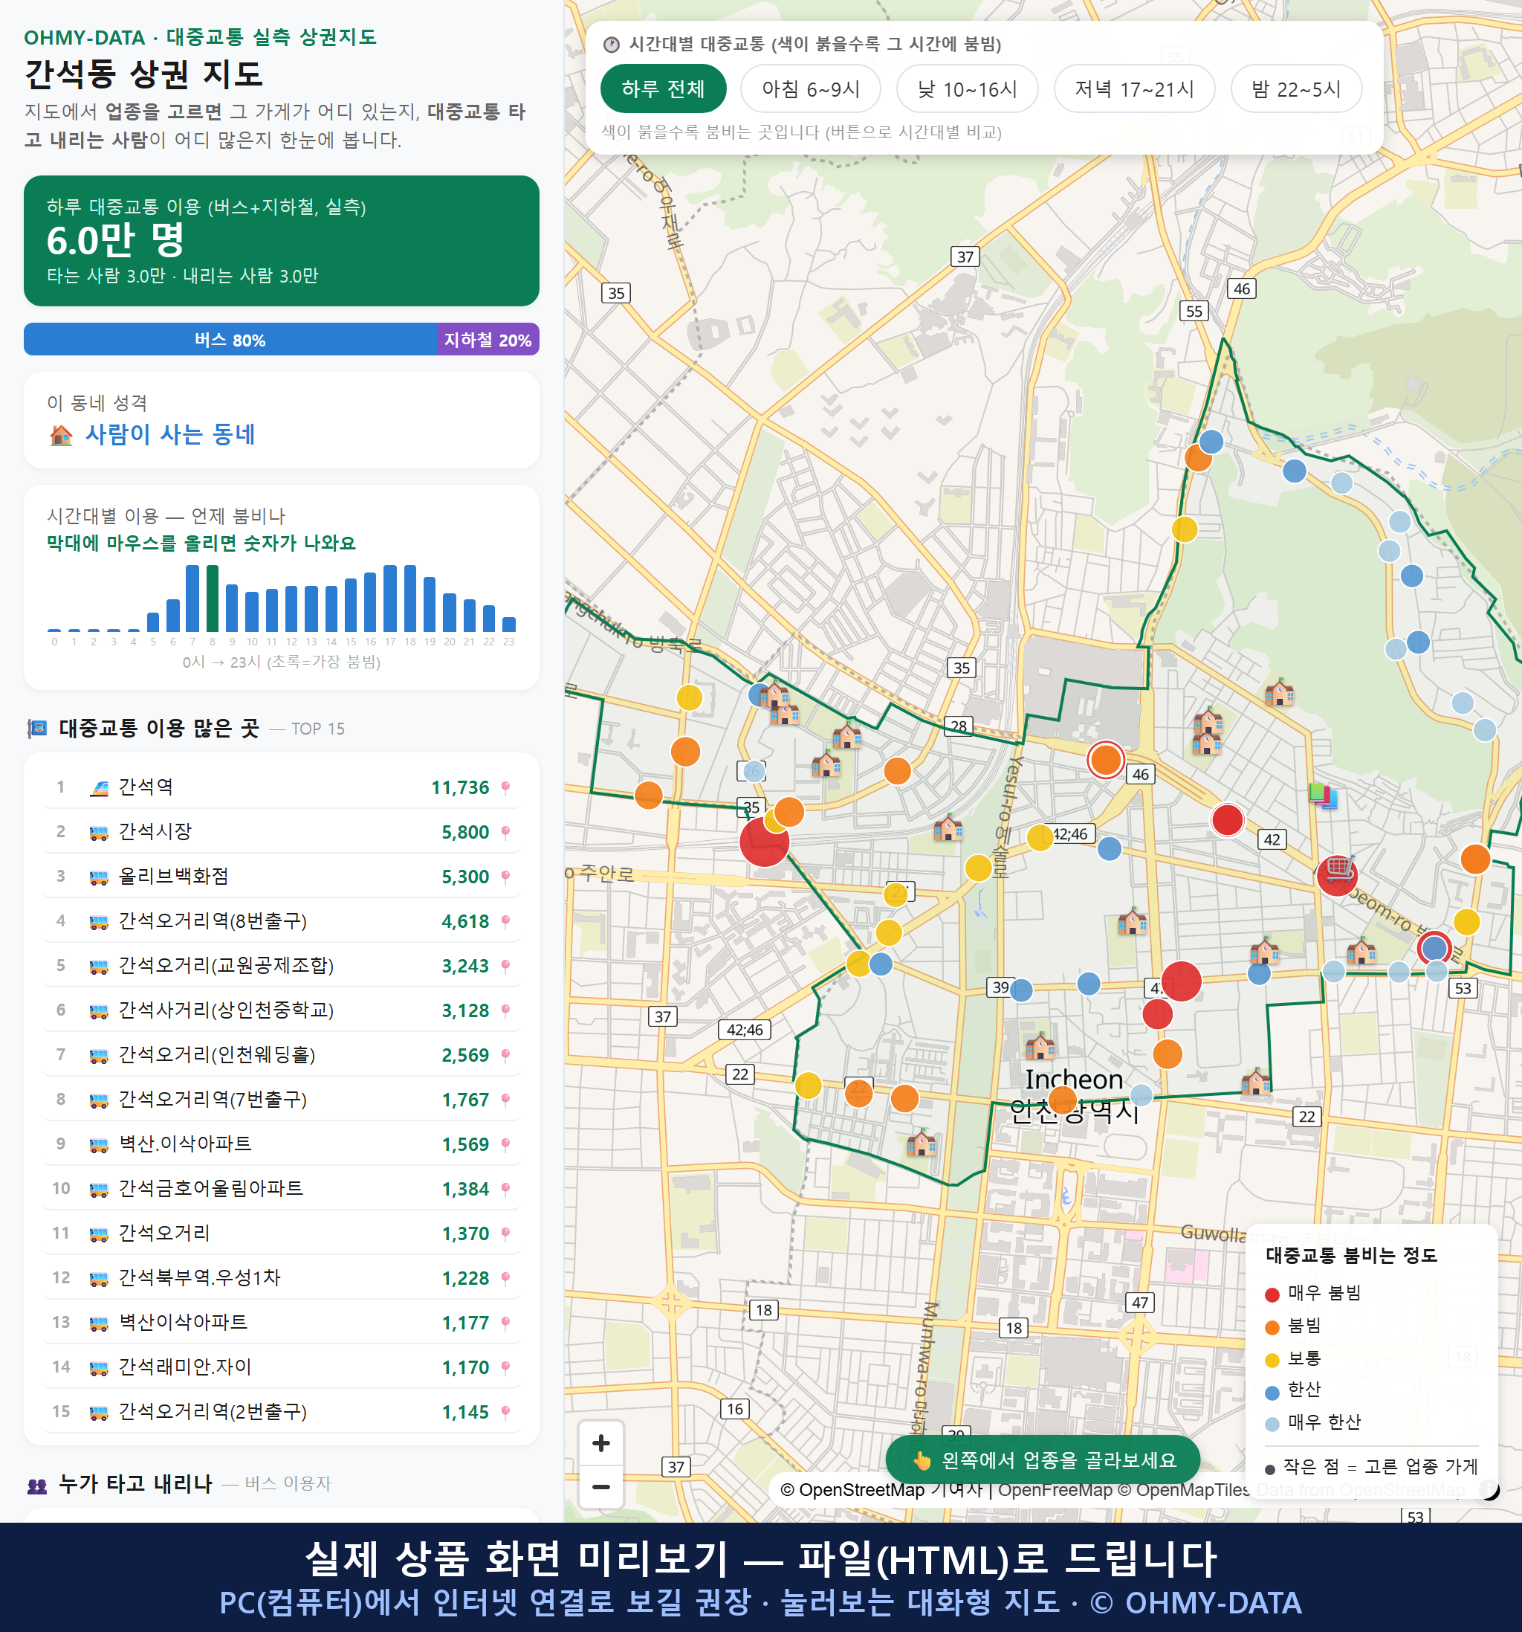Screen dimensions: 1522x1632
Task: Click the bus icon beside 간석오거리역(2번출구)
Action: tap(98, 1412)
